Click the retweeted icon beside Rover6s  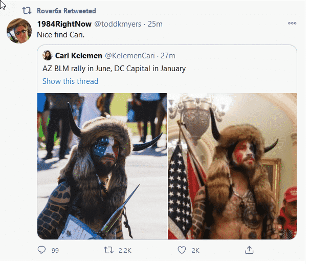tap(27, 11)
